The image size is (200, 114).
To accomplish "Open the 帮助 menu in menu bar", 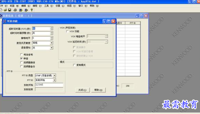I will point(94,6).
